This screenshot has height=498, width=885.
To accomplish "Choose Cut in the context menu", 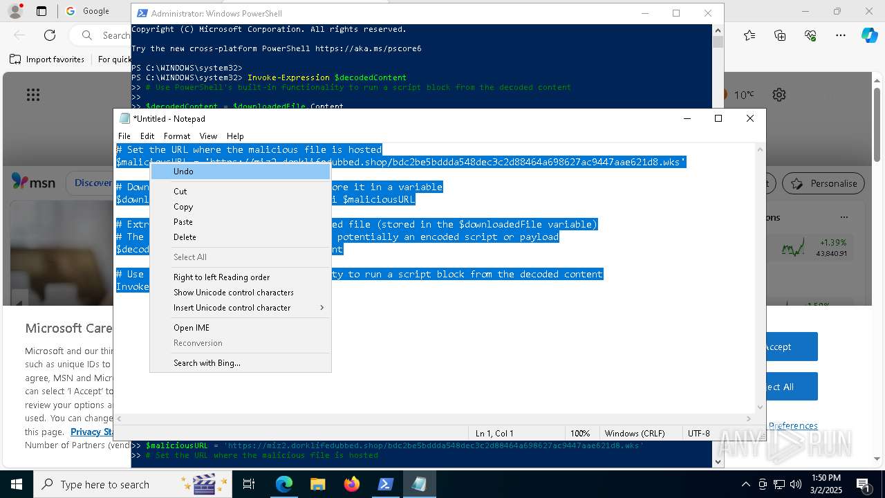I will pos(241,192).
